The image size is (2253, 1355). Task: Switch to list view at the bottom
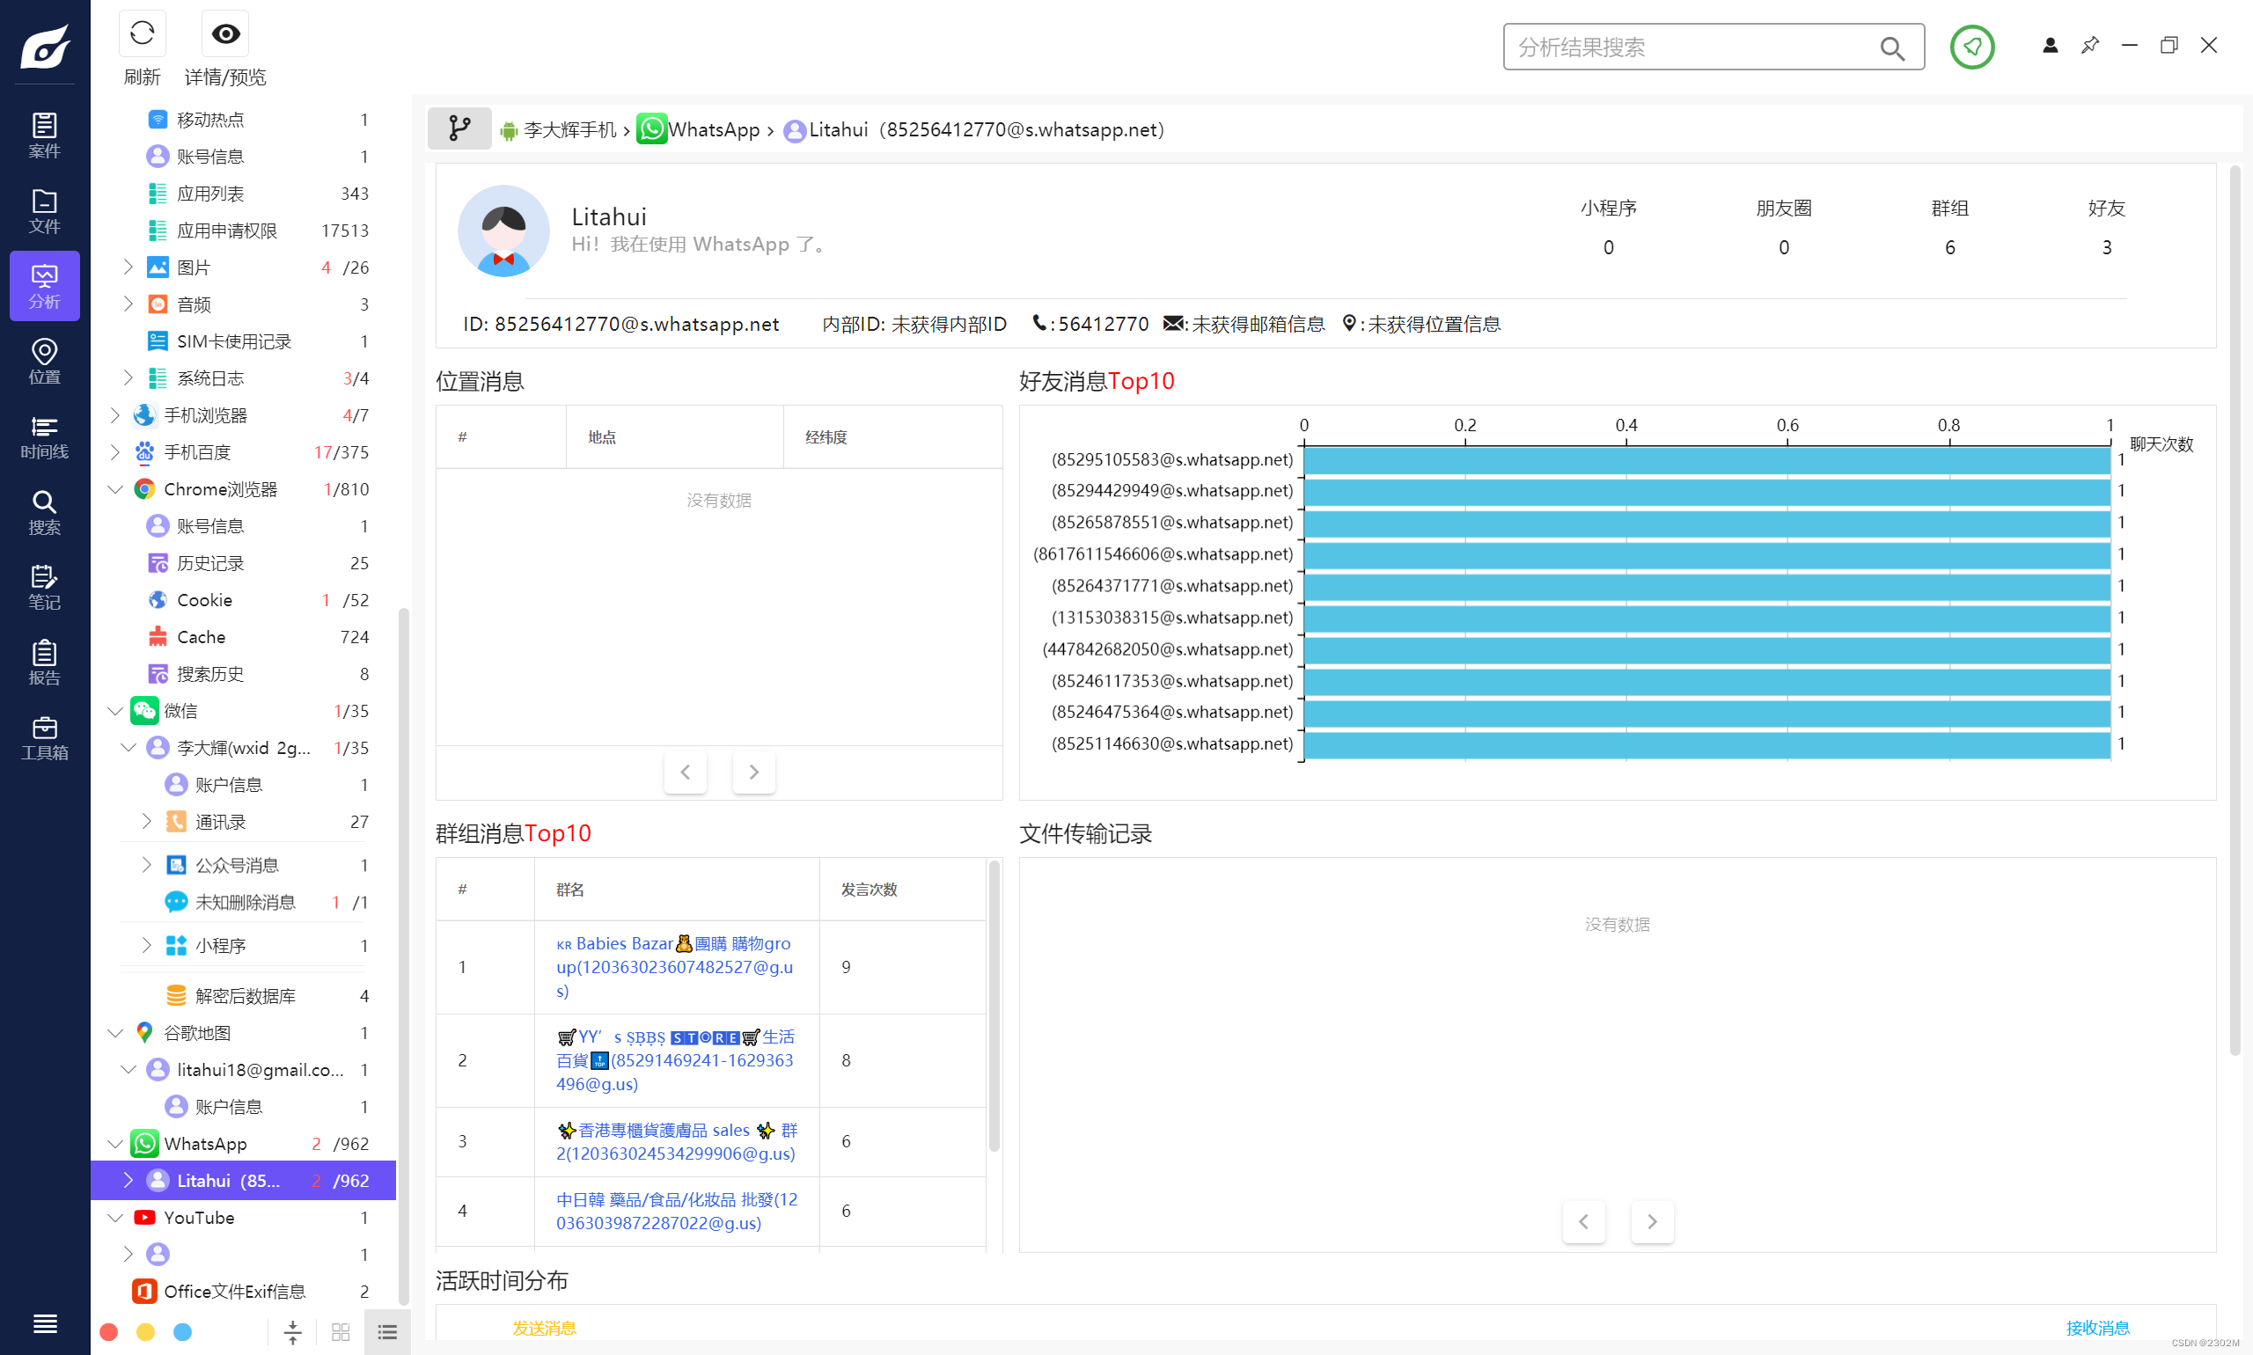pyautogui.click(x=387, y=1331)
